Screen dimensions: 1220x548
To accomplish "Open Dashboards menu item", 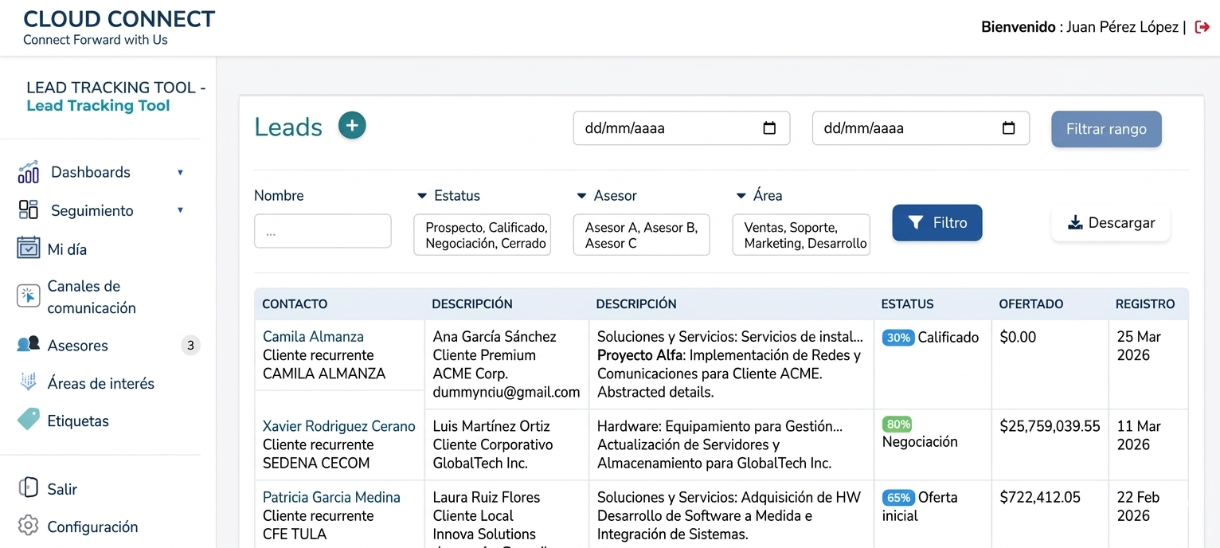I will [91, 172].
